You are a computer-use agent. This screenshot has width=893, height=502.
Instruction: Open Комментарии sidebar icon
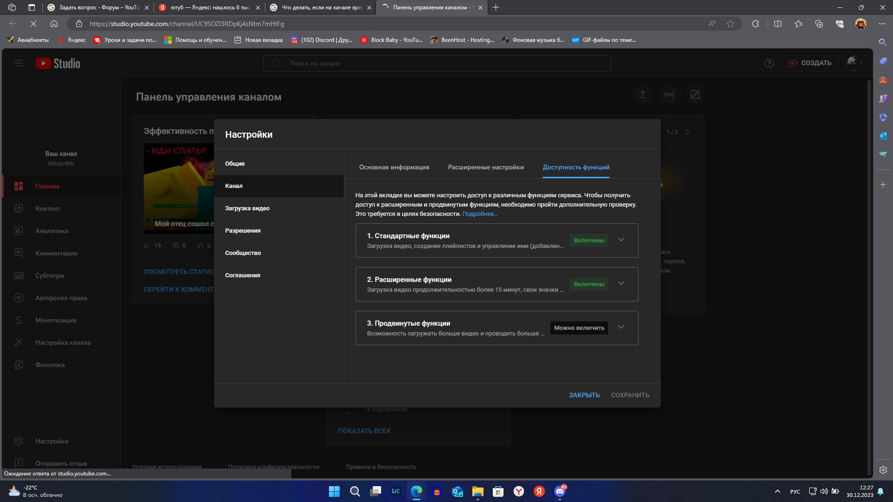19,253
